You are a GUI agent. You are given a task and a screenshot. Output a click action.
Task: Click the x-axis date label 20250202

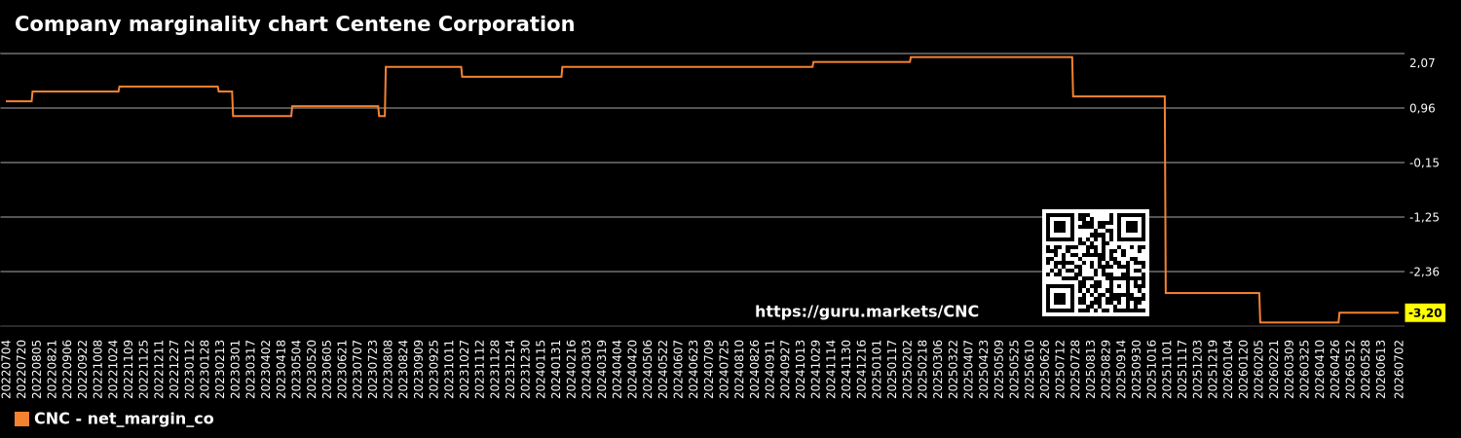tap(908, 369)
